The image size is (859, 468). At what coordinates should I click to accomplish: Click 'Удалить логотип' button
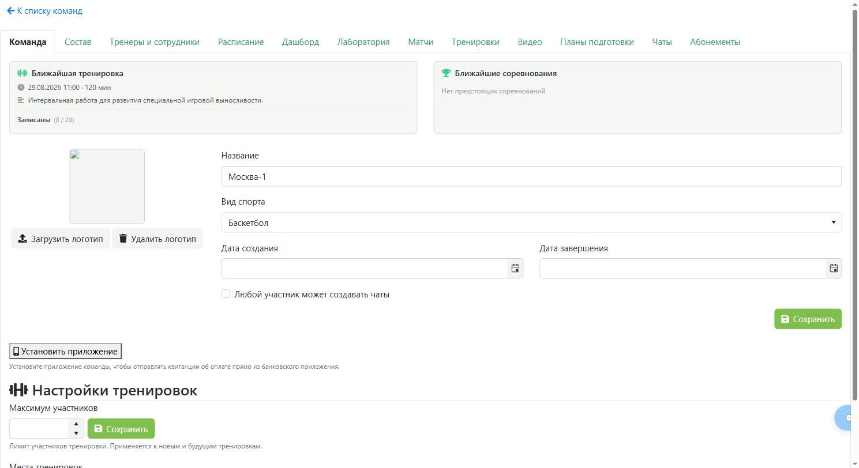(x=157, y=239)
